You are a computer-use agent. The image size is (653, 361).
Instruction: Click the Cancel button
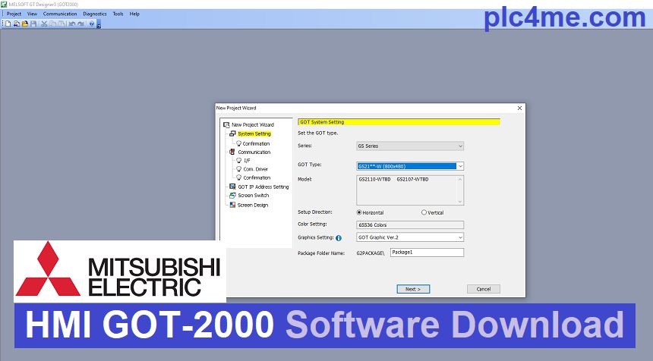coord(484,289)
